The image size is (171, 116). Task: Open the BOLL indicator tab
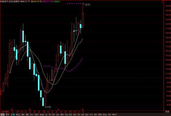pos(105,114)
